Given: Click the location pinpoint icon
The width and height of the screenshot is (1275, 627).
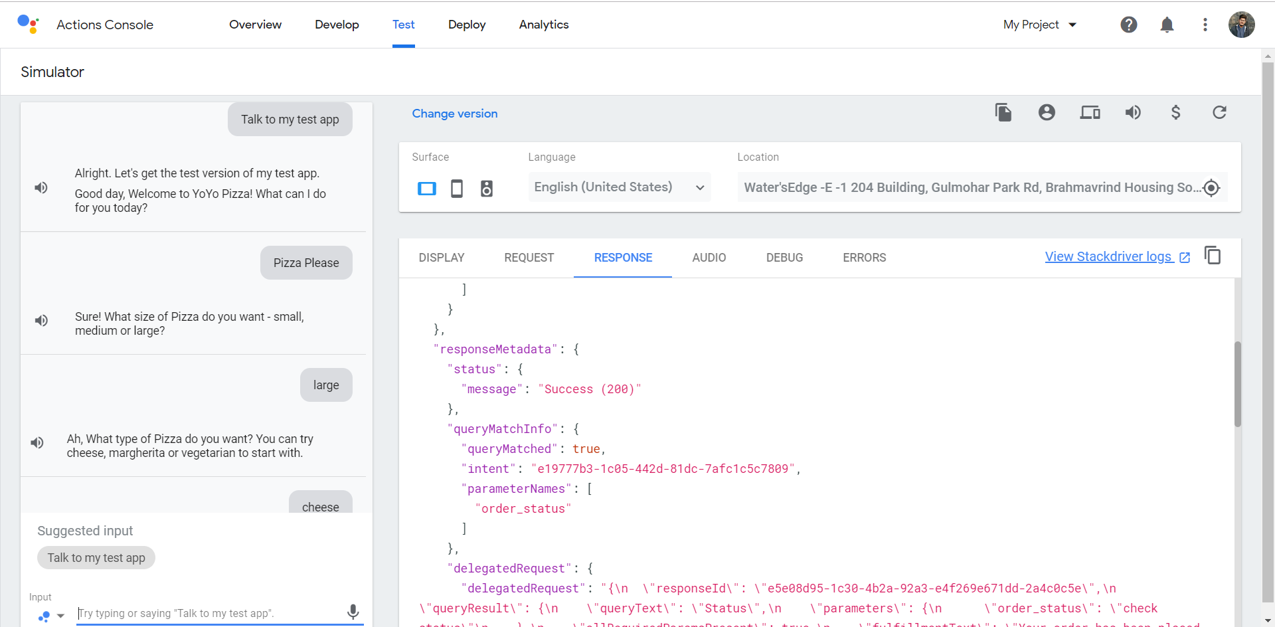Looking at the screenshot, I should tap(1213, 187).
